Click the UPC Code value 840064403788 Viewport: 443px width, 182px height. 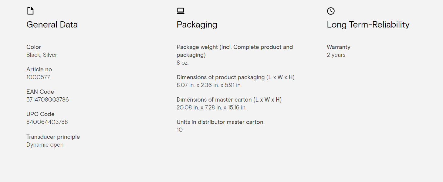[47, 122]
